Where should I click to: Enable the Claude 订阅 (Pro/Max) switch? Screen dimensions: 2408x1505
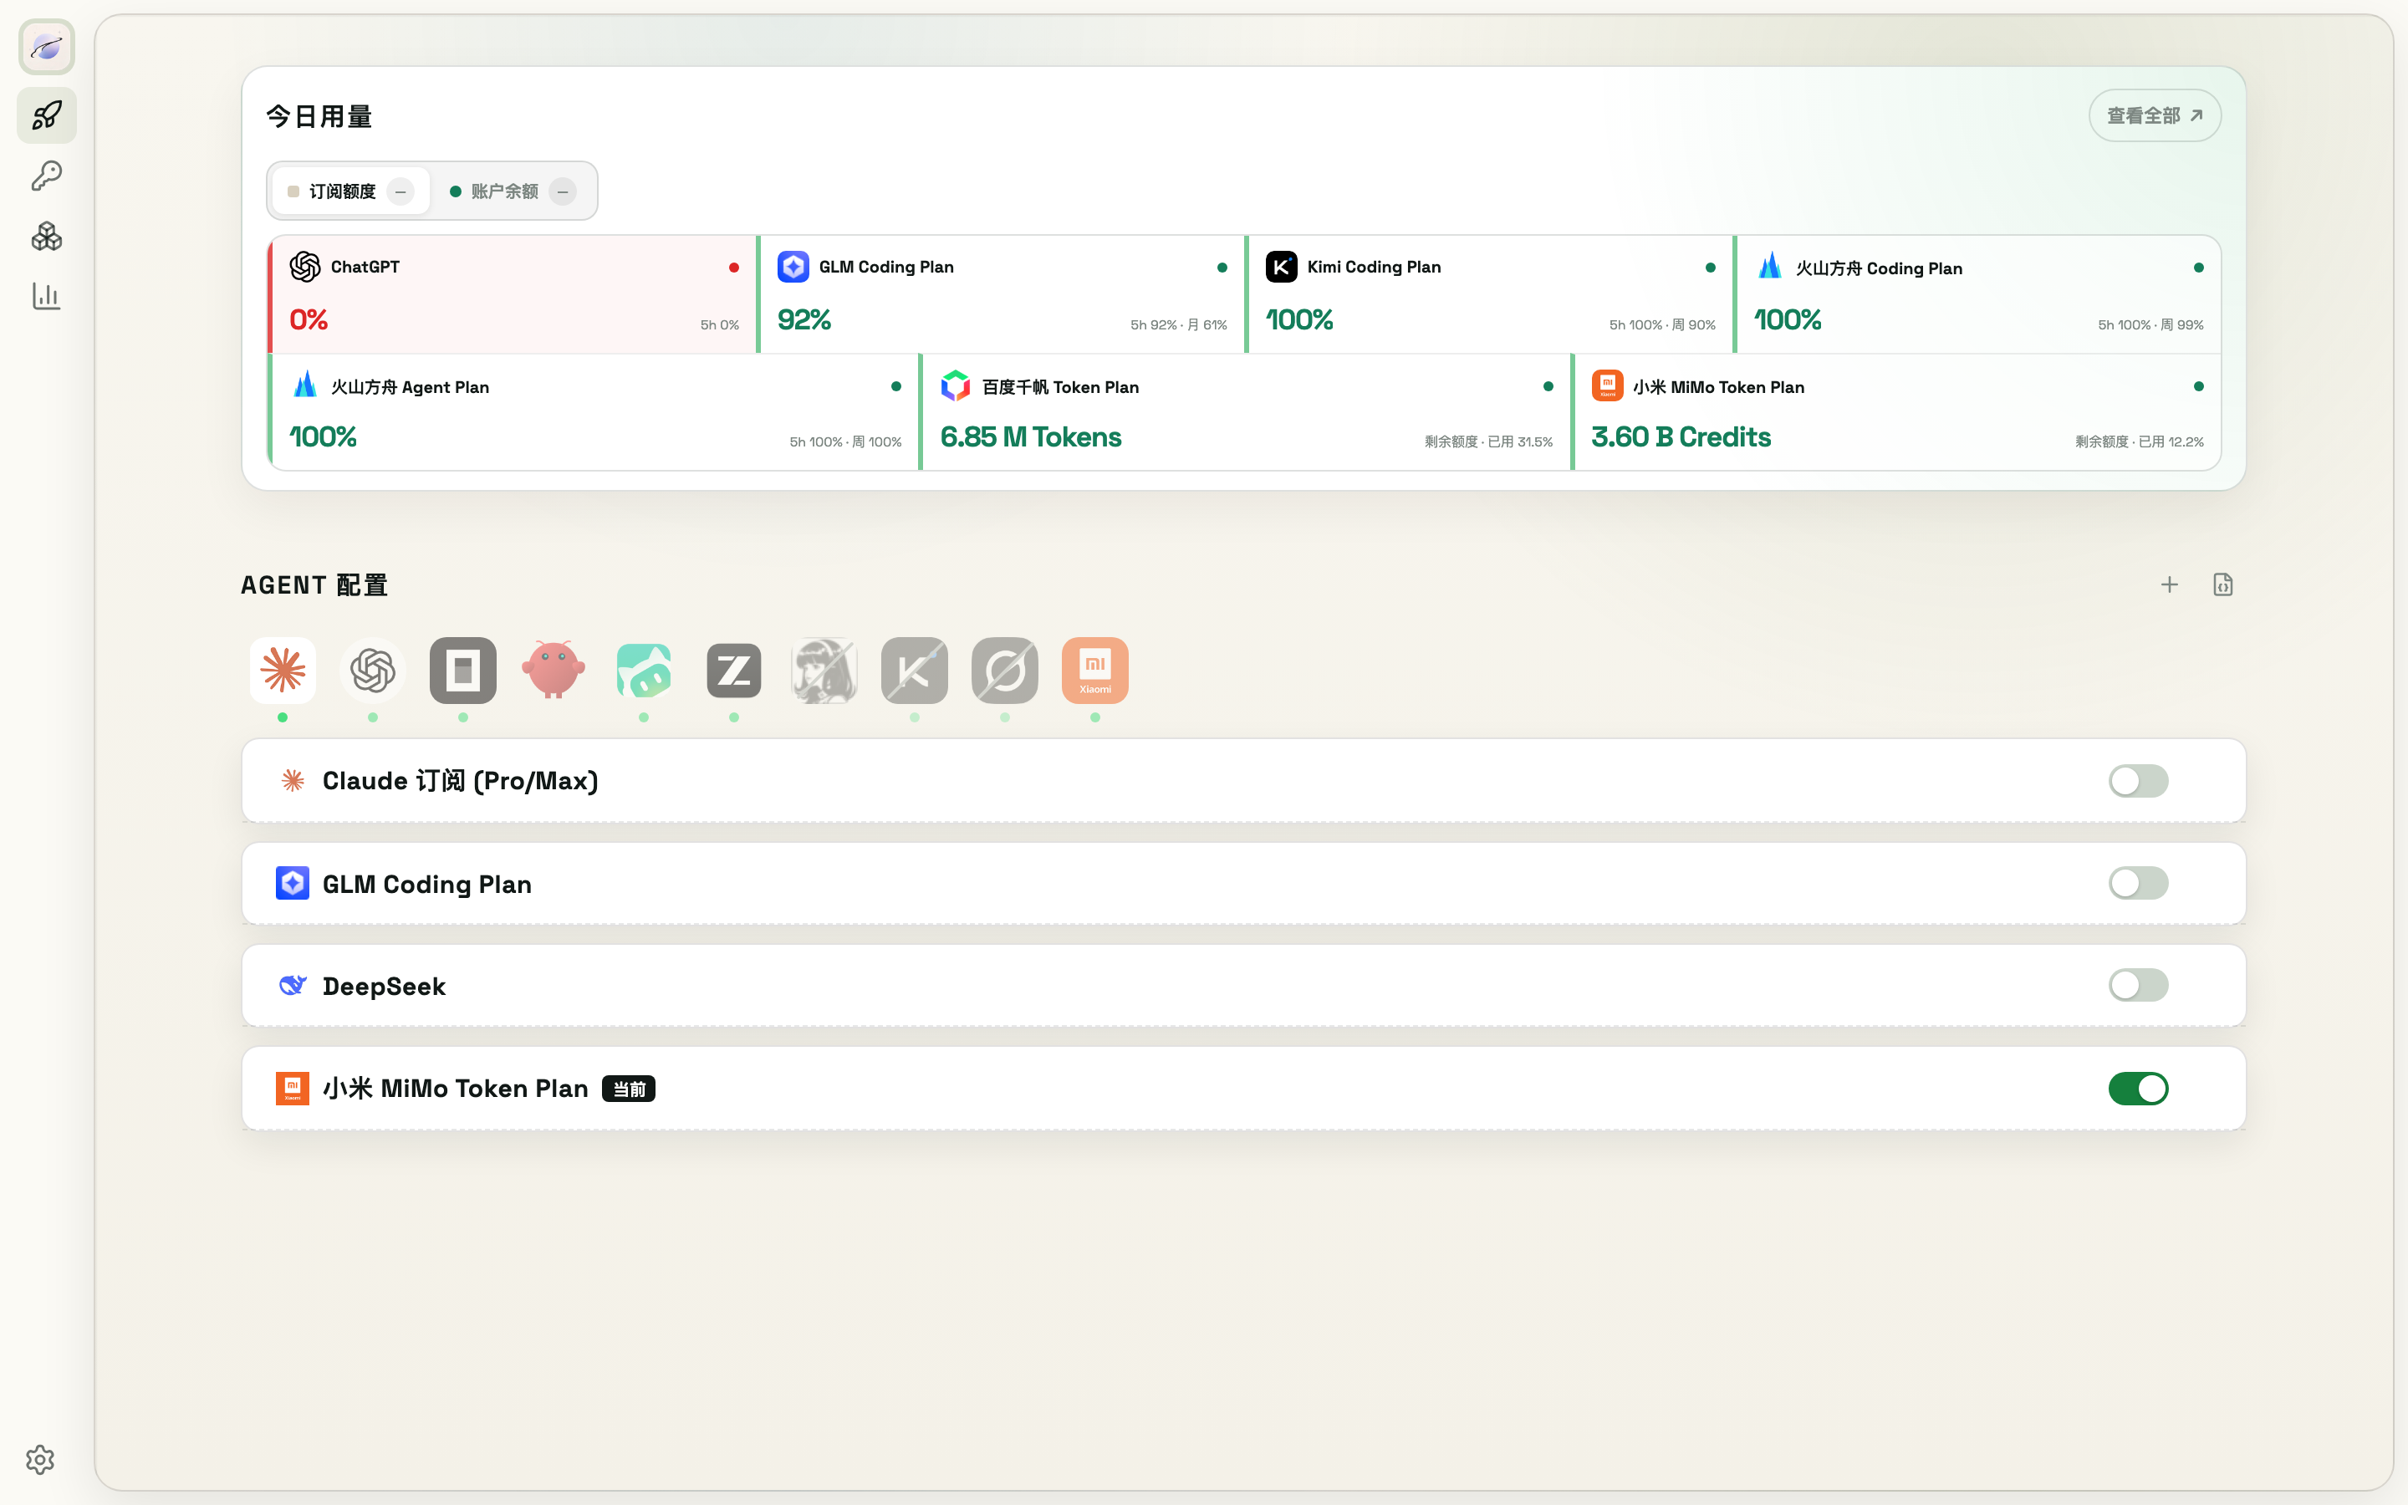pyautogui.click(x=2138, y=780)
